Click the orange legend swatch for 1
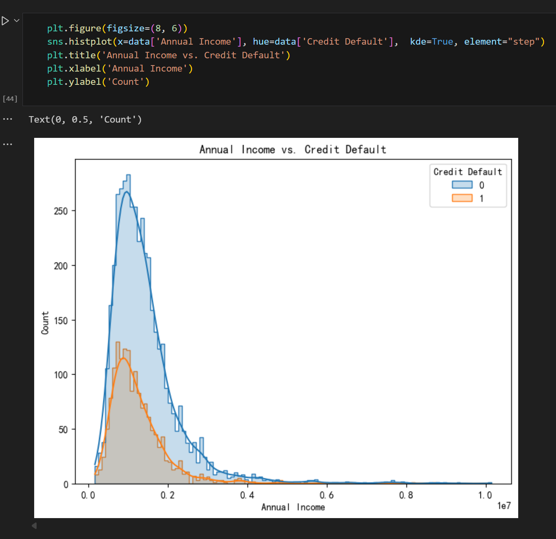The height and width of the screenshot is (539, 556). (462, 198)
